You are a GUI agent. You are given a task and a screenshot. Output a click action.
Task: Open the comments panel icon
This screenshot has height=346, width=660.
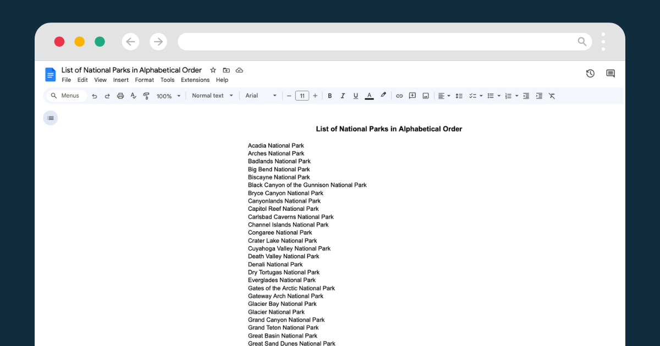pyautogui.click(x=610, y=74)
